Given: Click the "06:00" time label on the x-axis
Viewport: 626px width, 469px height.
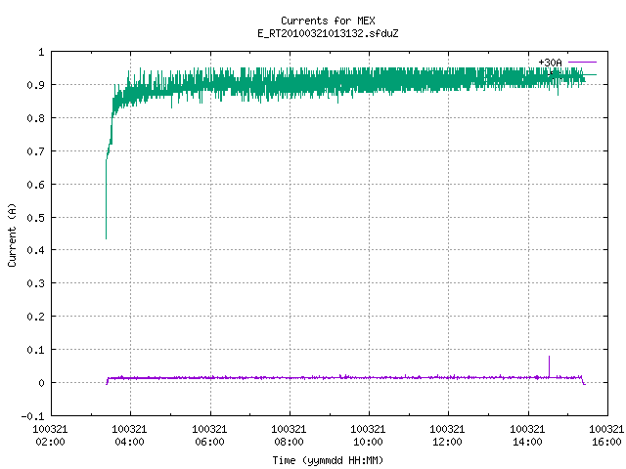Looking at the screenshot, I should point(209,442).
